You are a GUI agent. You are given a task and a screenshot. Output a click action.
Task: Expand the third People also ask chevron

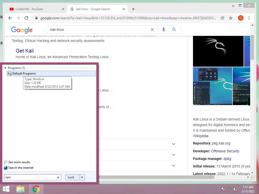[x=174, y=166]
